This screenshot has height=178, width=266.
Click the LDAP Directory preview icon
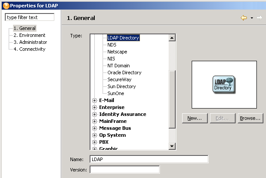(224, 85)
